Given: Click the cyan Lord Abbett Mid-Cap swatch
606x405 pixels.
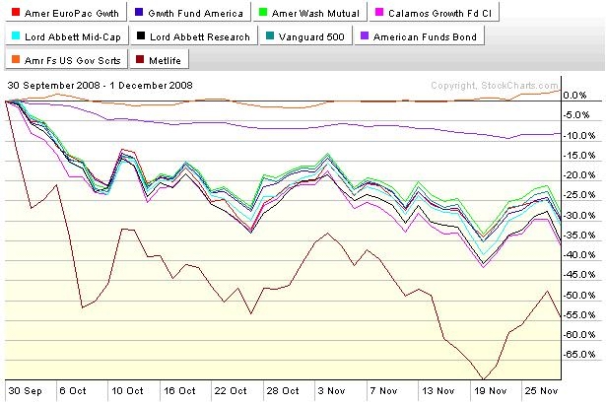Looking at the screenshot, I should coord(16,35).
